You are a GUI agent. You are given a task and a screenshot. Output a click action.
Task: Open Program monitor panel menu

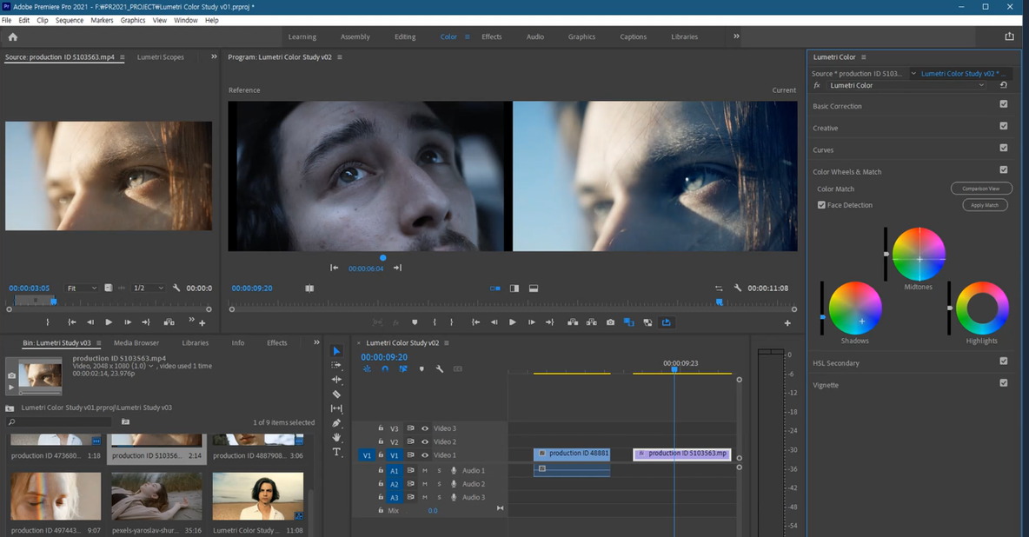pyautogui.click(x=340, y=57)
